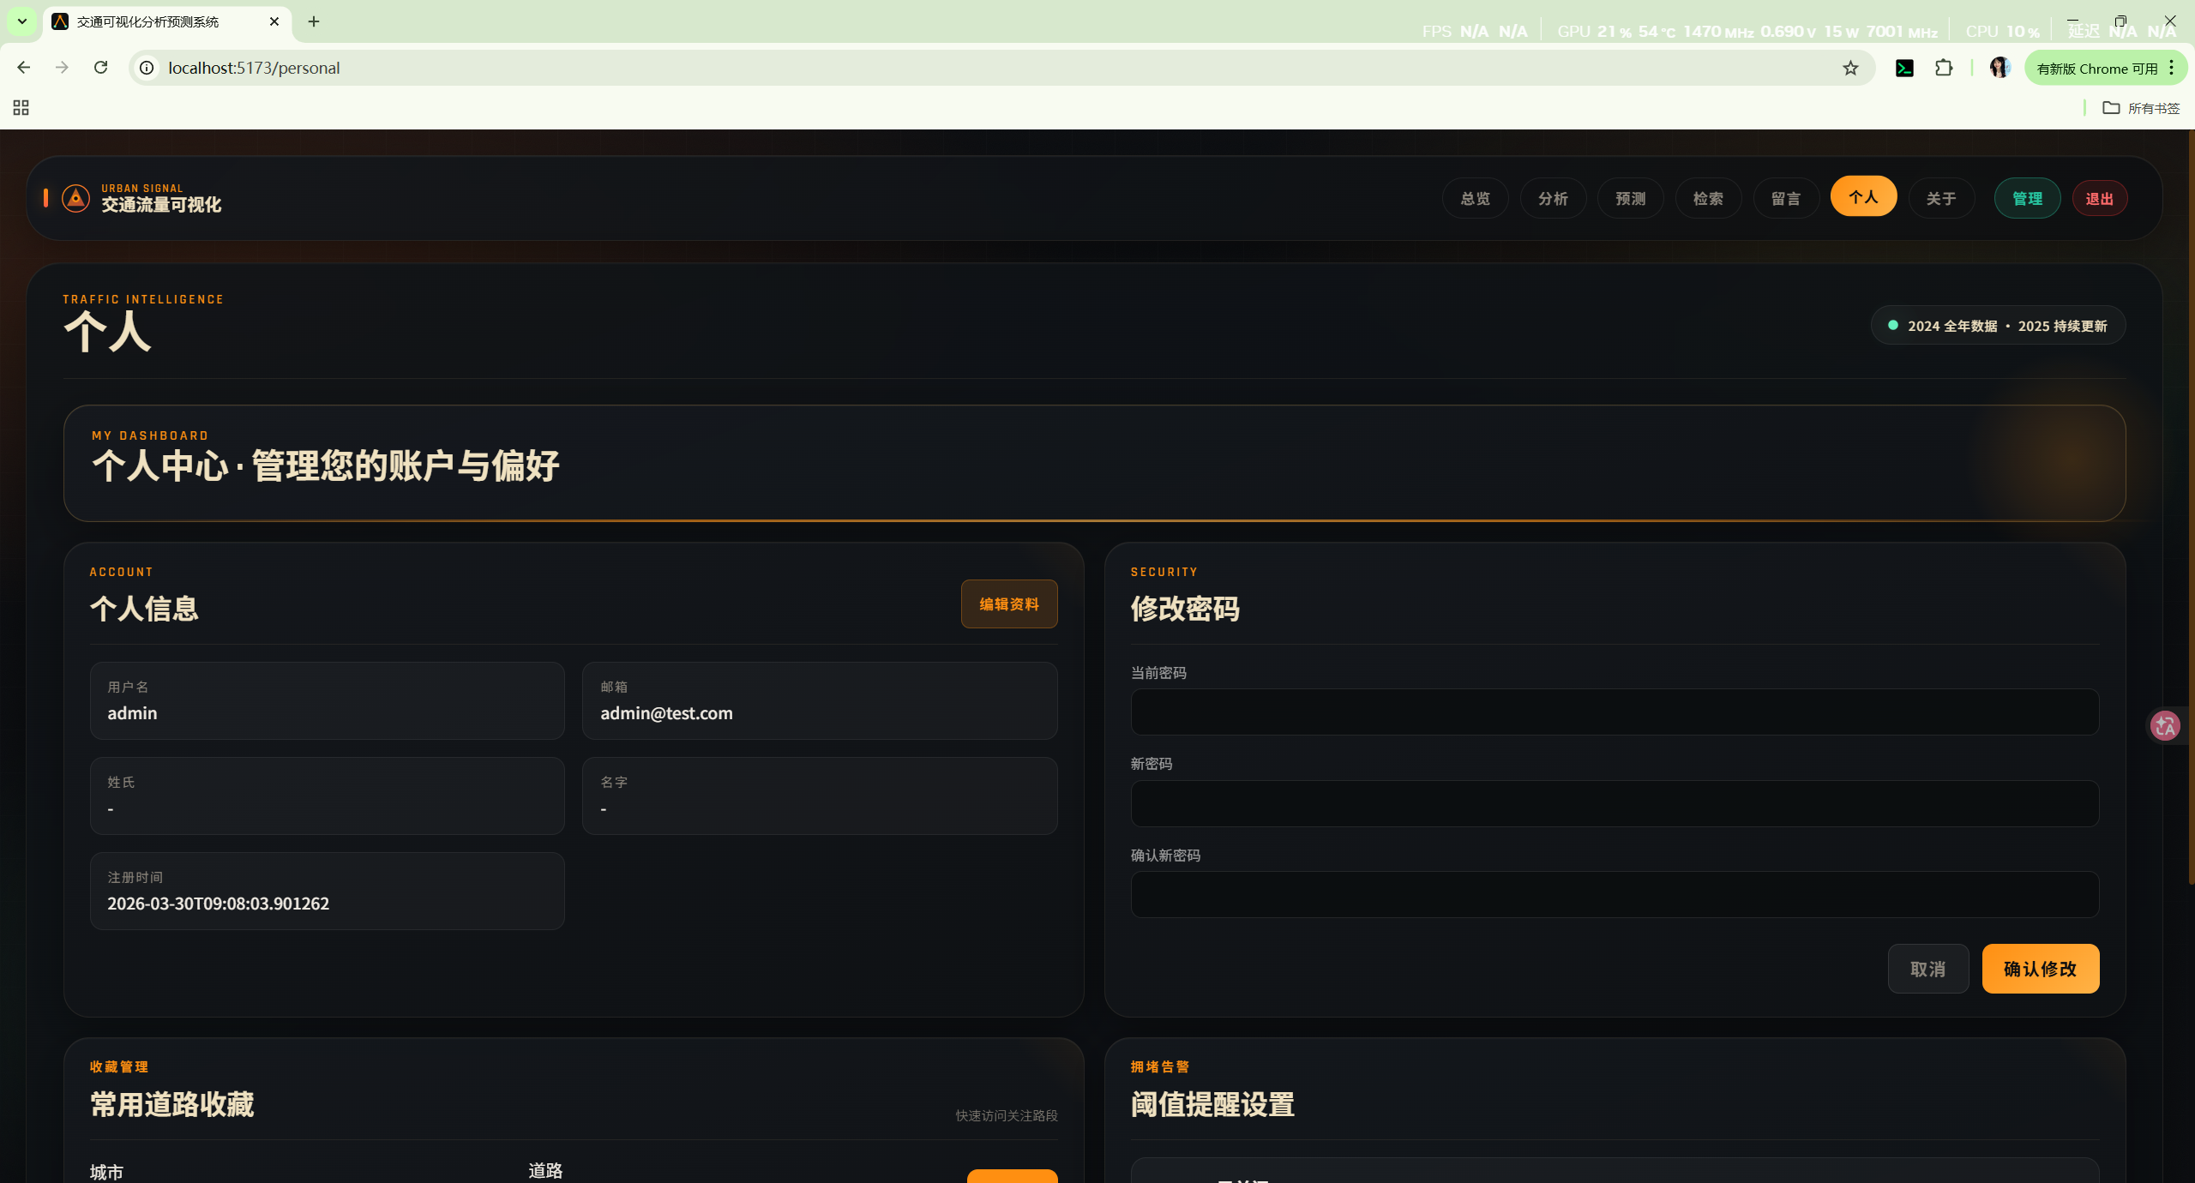Click the Urban Signal logo icon
Screen dimensions: 2195x1183
75,198
